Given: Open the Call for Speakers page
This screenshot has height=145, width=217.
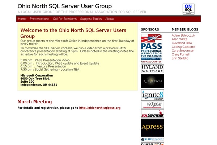Looking at the screenshot, I should tap(65, 19).
